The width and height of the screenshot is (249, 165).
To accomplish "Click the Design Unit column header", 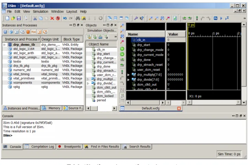I will click(51, 39).
